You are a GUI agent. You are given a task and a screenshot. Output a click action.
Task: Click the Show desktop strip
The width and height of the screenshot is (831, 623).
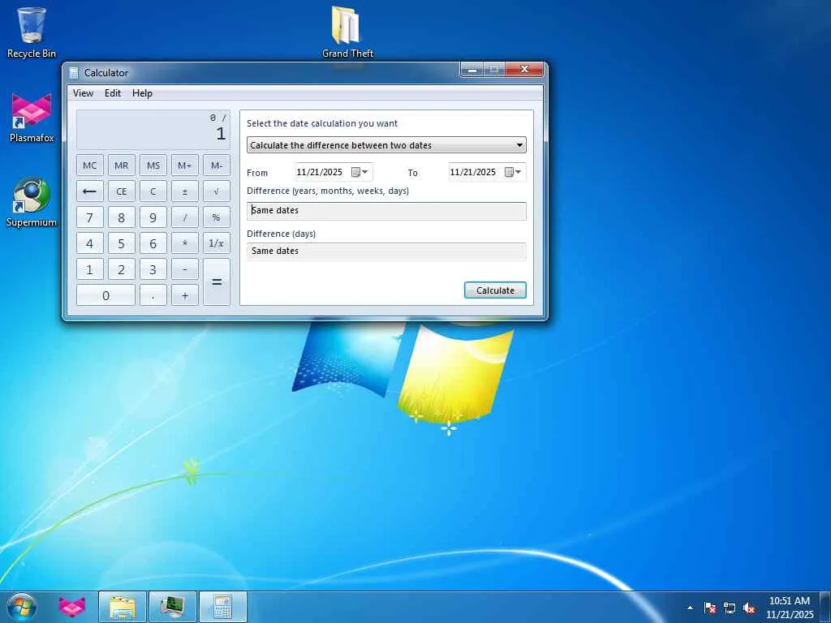[x=825, y=608]
